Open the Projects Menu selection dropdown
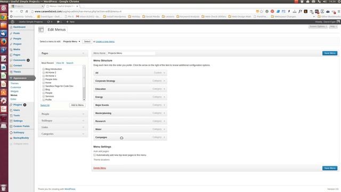 (x=71, y=42)
